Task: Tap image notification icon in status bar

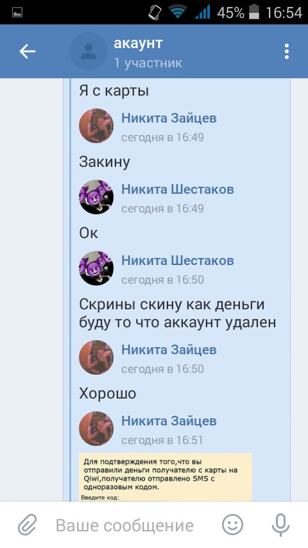Action: click(x=17, y=13)
